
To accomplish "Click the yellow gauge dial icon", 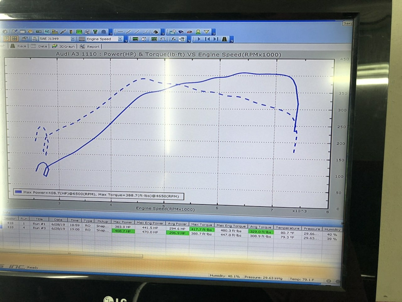I will [31, 31].
